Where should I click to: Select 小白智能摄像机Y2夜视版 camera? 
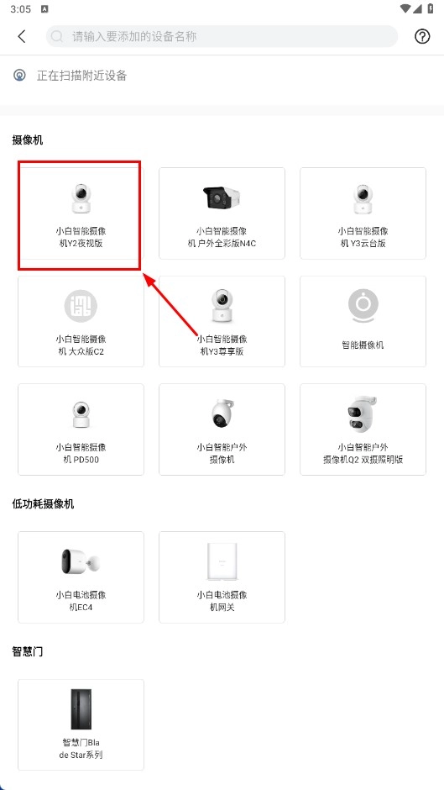[81, 213]
